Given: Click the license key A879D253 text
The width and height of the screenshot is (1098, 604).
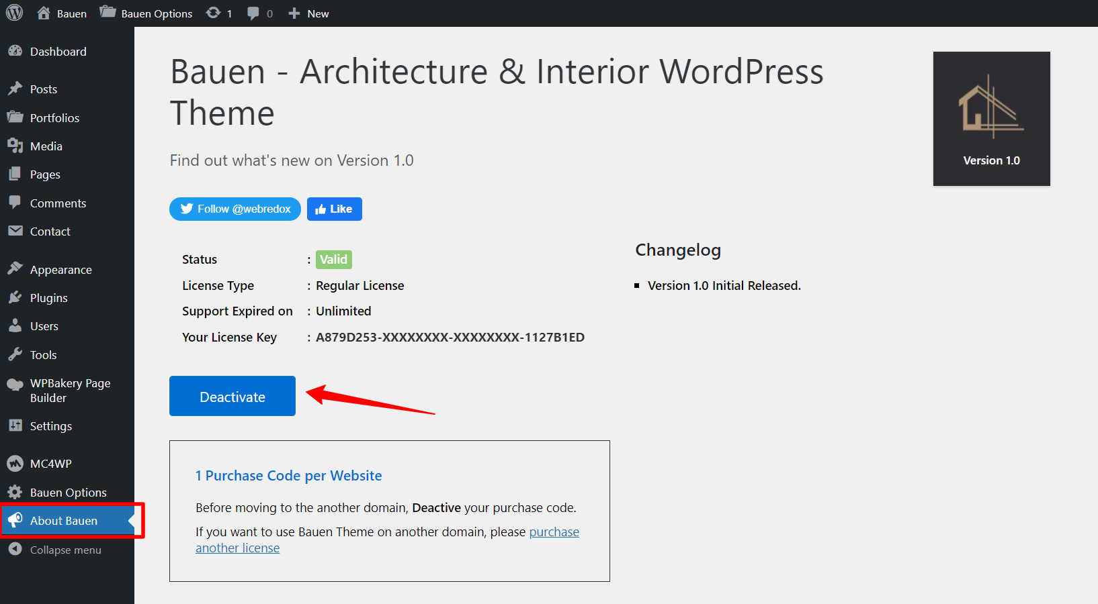Looking at the screenshot, I should (450, 337).
